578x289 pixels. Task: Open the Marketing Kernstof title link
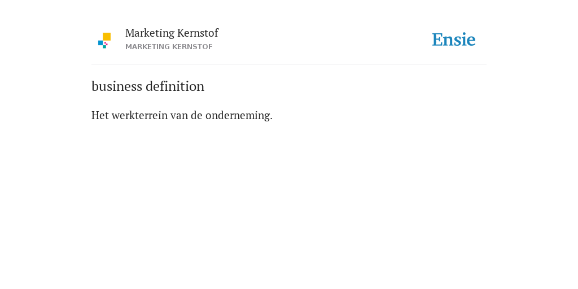pos(172,33)
